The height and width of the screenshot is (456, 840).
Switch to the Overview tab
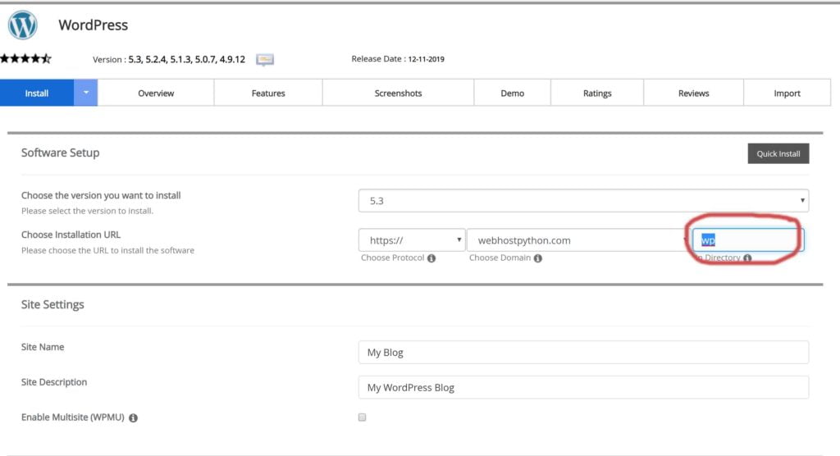(156, 93)
